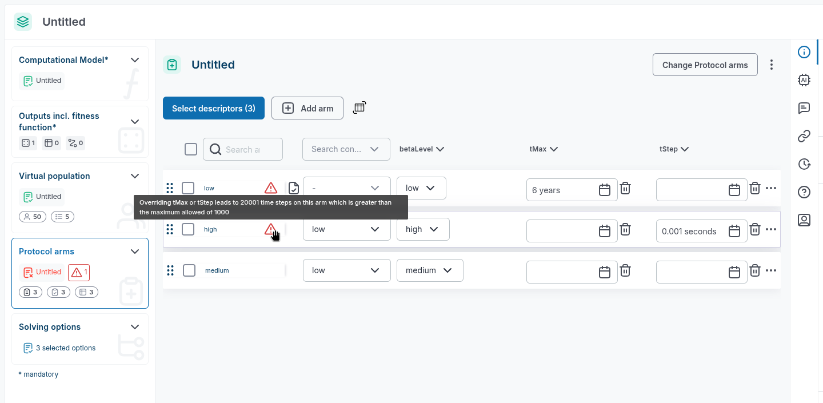Click the table view icon beside Add arm
This screenshot has width=823, height=403.
click(359, 107)
